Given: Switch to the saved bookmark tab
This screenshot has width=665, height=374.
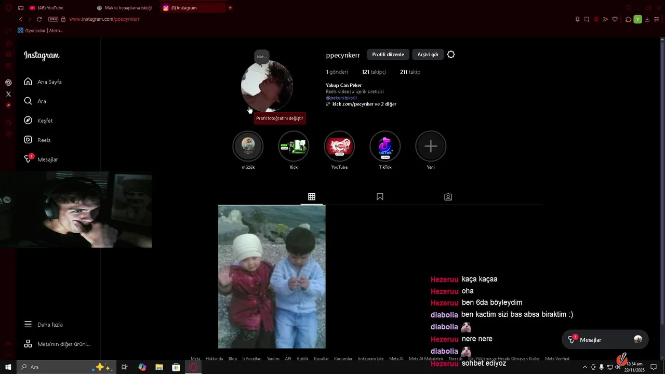Looking at the screenshot, I should pyautogui.click(x=380, y=197).
